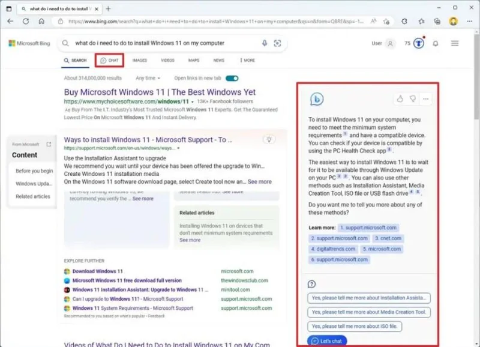Expand support.microsoft.com URL dropdown arrow

tap(178, 148)
